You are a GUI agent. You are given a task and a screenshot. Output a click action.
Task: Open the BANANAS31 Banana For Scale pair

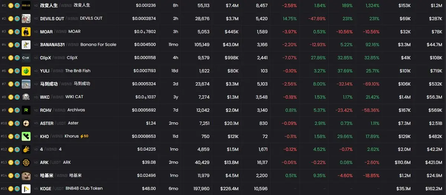click(78, 45)
